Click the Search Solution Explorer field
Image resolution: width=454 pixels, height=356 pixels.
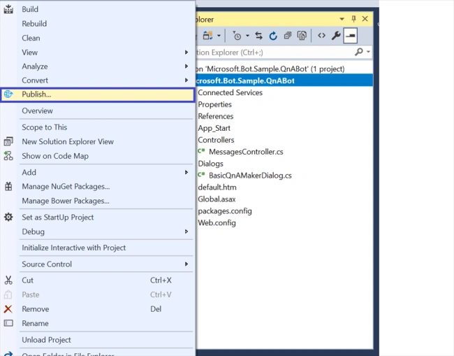[275, 52]
